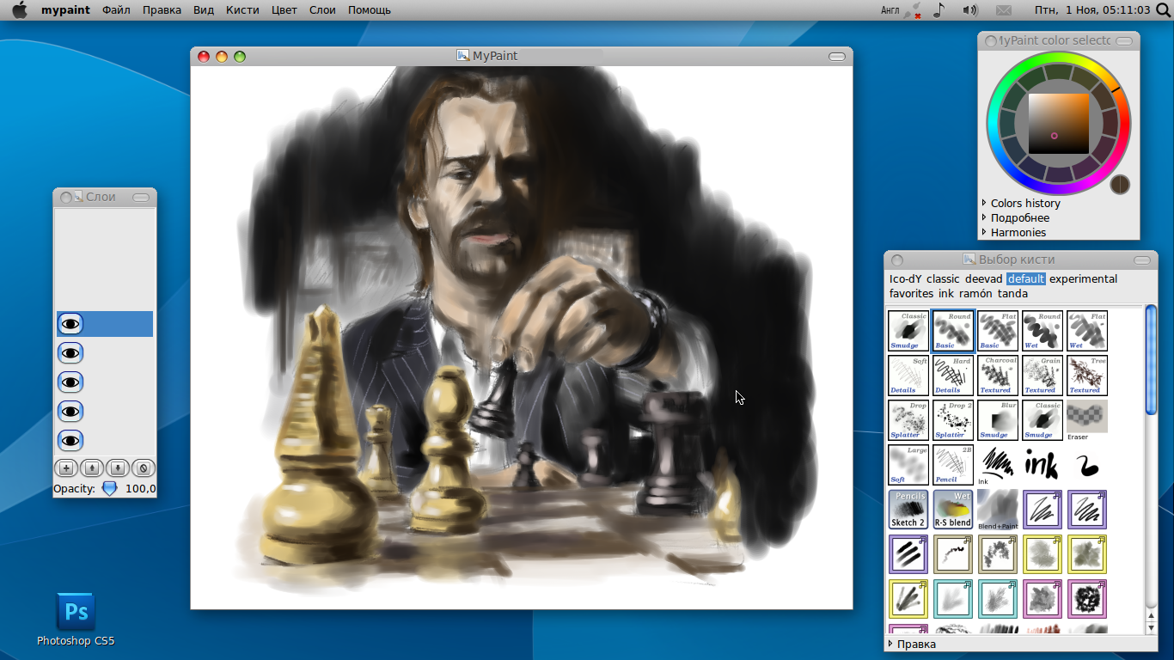Choose the Soft Details brush
1174x660 pixels.
(908, 376)
